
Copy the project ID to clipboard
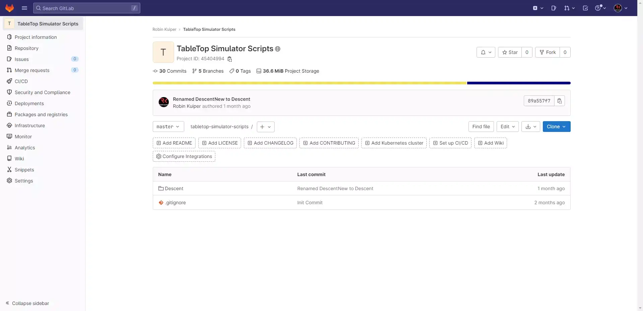(x=230, y=59)
